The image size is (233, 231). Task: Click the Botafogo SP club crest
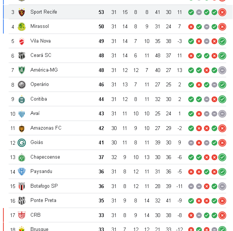pos(21,186)
